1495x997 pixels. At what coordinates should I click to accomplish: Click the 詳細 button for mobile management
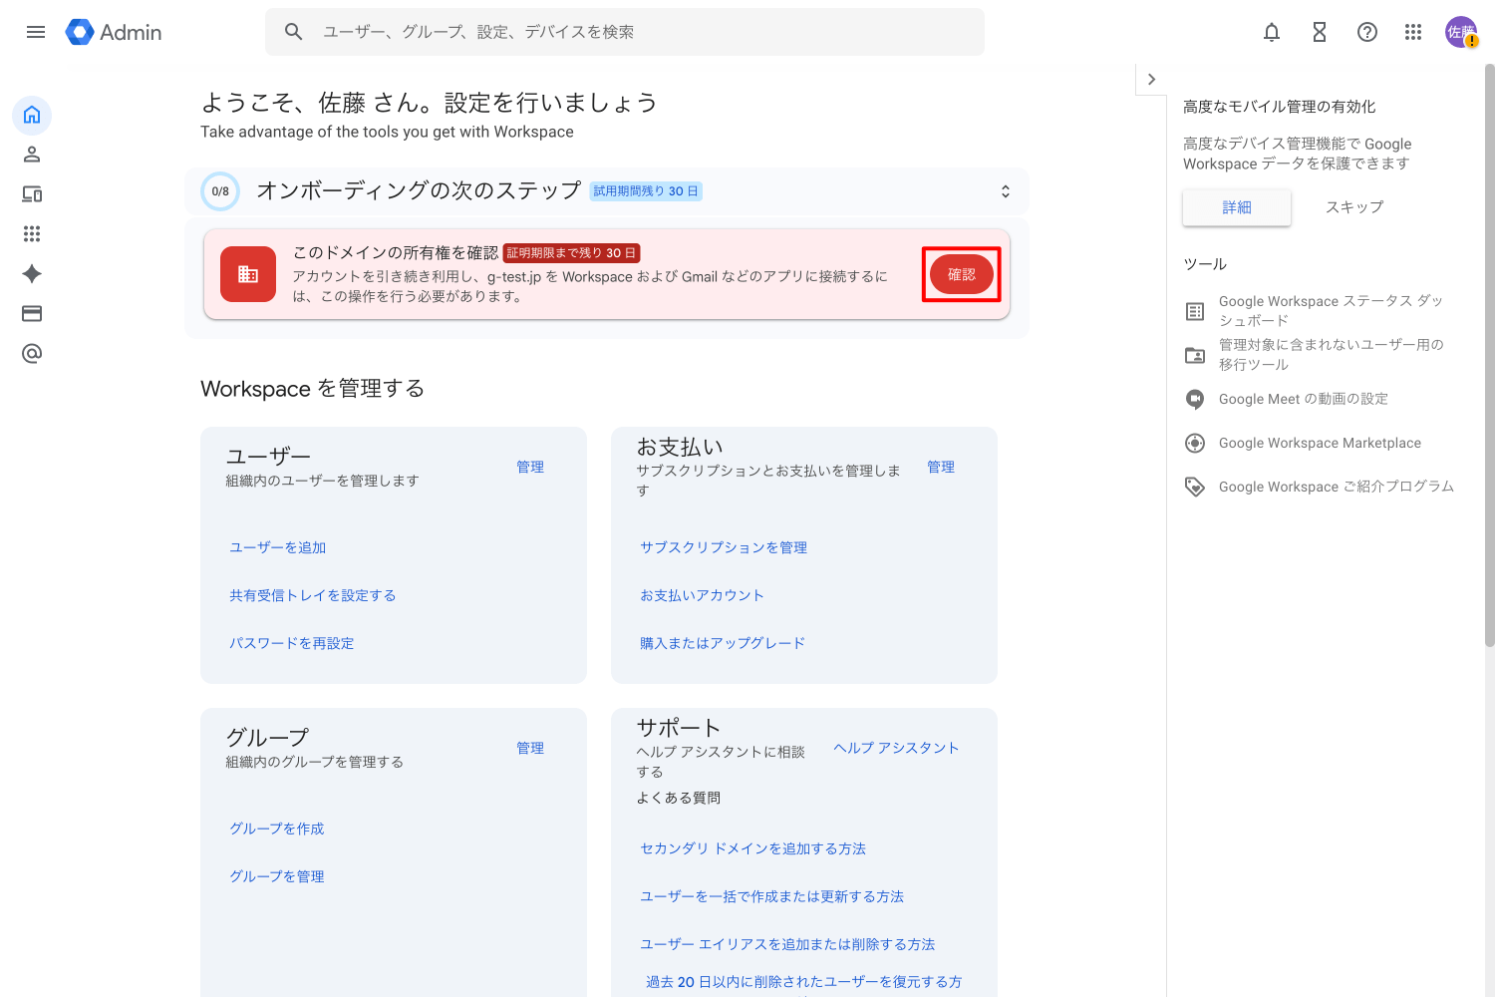click(x=1236, y=207)
